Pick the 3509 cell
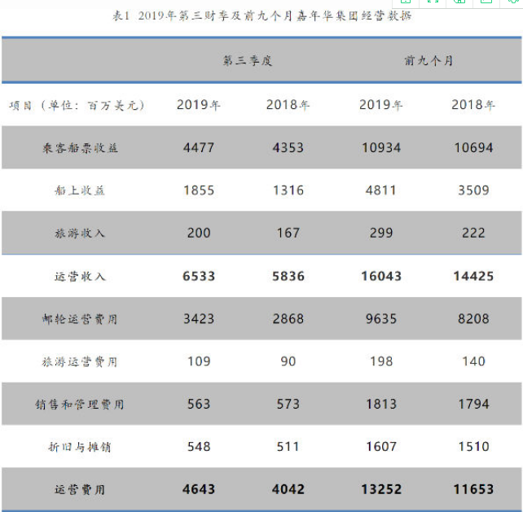 tap(473, 190)
